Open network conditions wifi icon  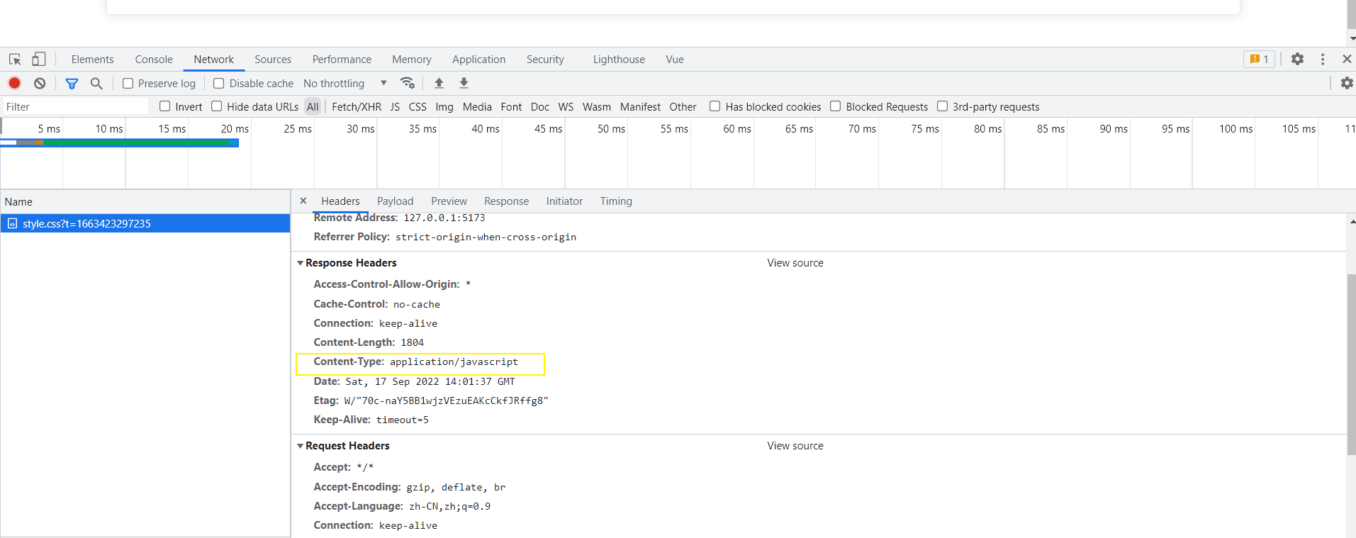[x=408, y=83]
